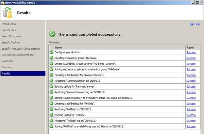Select "Create Availability Group Listener 'AG-Bama_Listener'." text

(x=85, y=64)
